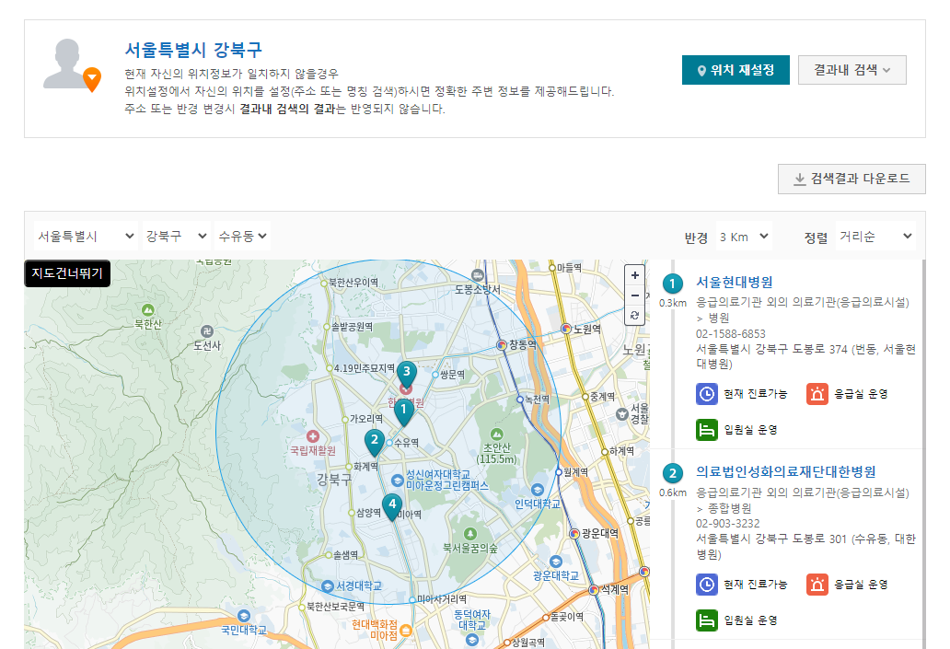This screenshot has height=649, width=950.
Task: Select map marker number 2
Action: tap(374, 441)
